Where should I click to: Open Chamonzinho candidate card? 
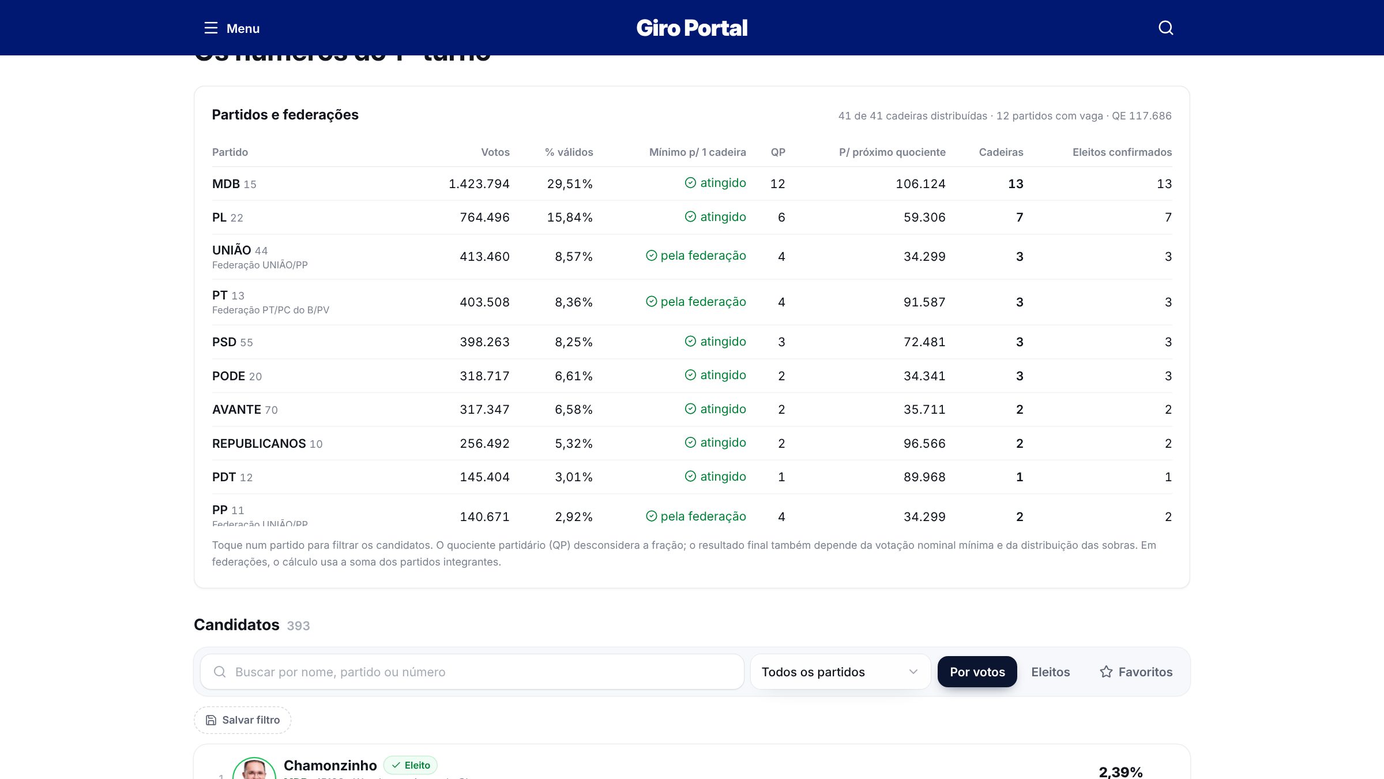(x=691, y=762)
